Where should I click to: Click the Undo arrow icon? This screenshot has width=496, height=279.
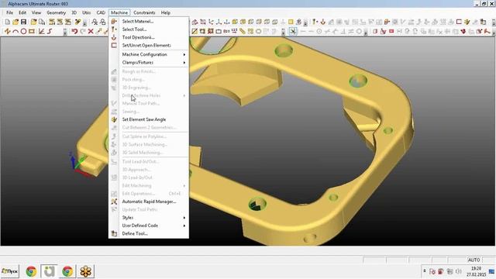[x=74, y=31]
